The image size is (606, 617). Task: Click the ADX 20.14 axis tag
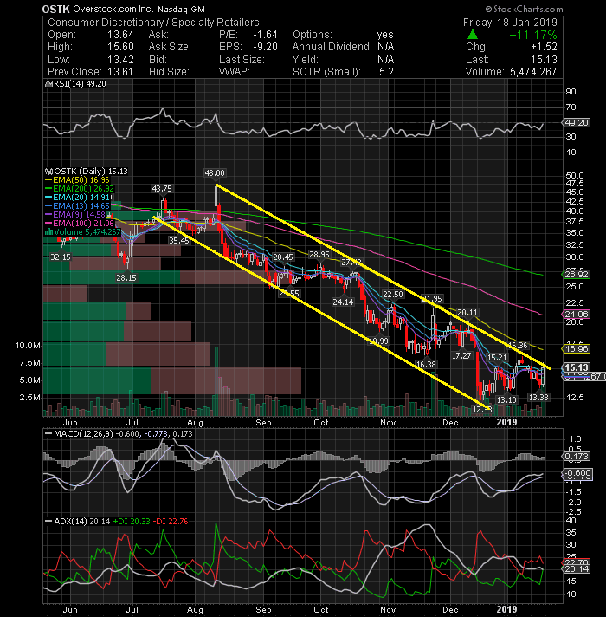(x=576, y=569)
